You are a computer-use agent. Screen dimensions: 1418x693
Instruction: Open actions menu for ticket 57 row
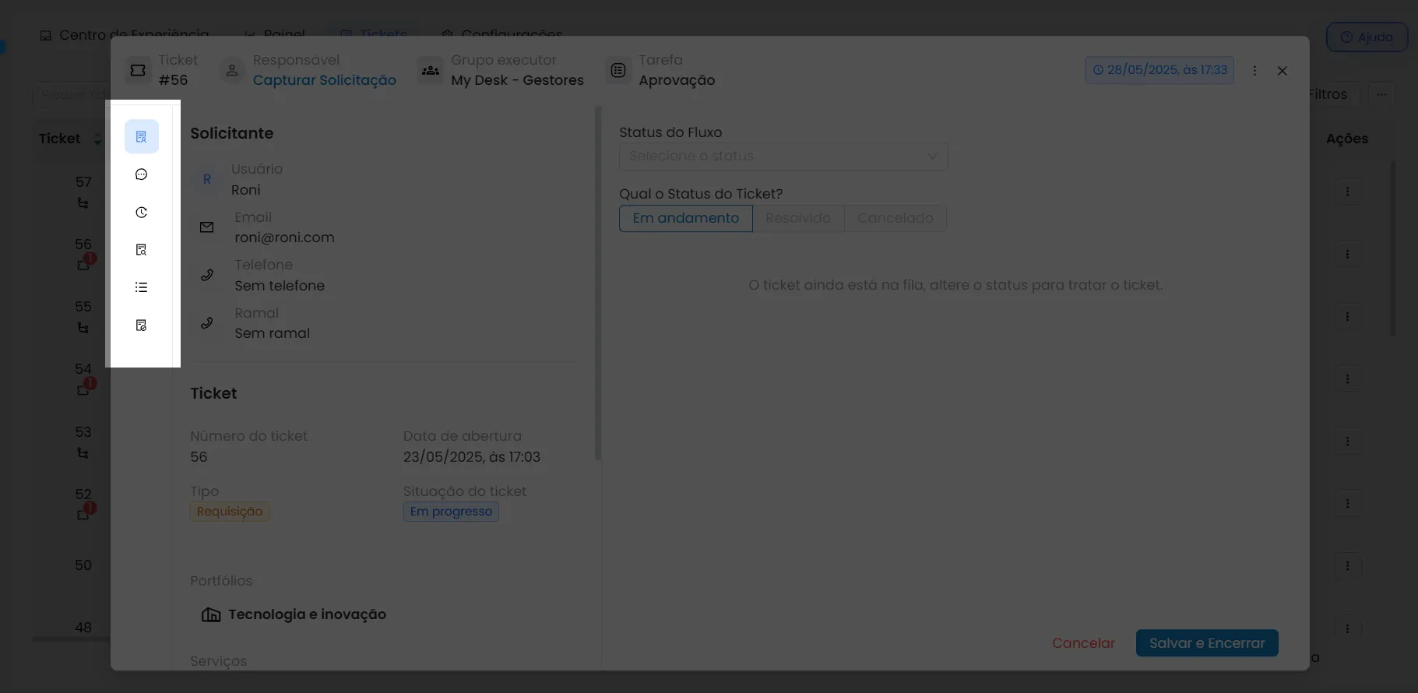(x=1347, y=192)
